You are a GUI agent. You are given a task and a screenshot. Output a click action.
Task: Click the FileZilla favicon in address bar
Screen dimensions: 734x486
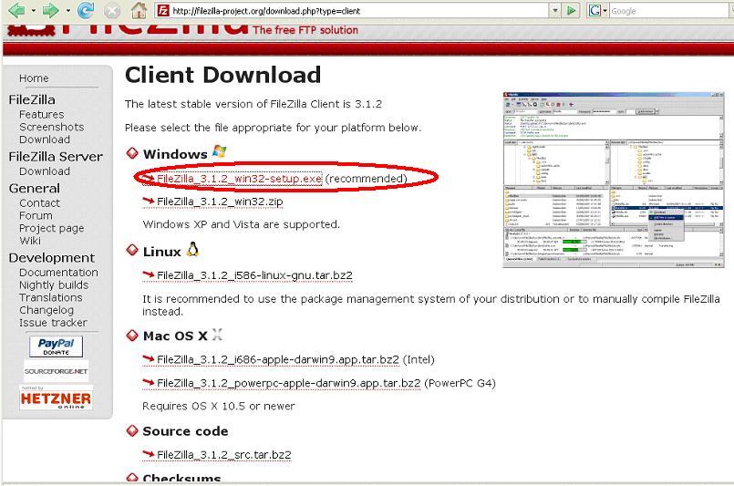[163, 10]
